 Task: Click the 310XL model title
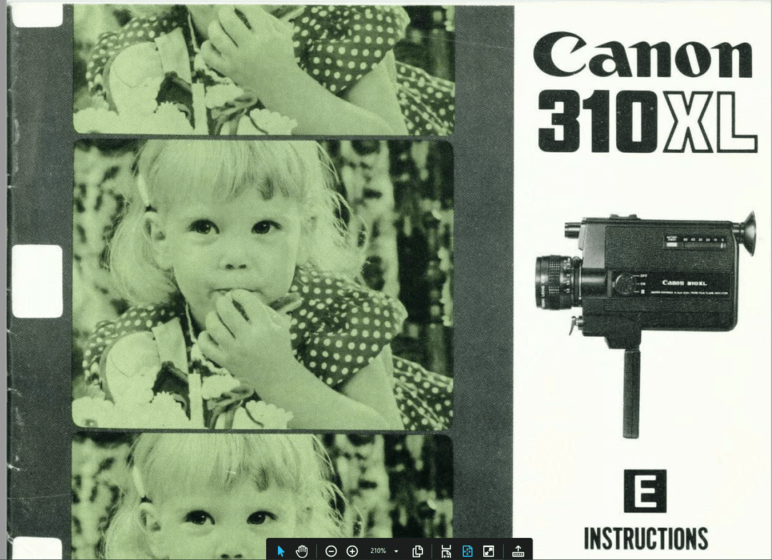click(646, 121)
